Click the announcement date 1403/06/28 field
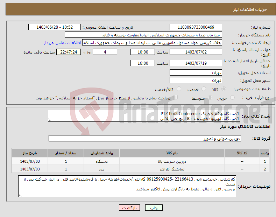The height and width of the screenshot is (217, 276). [55, 27]
